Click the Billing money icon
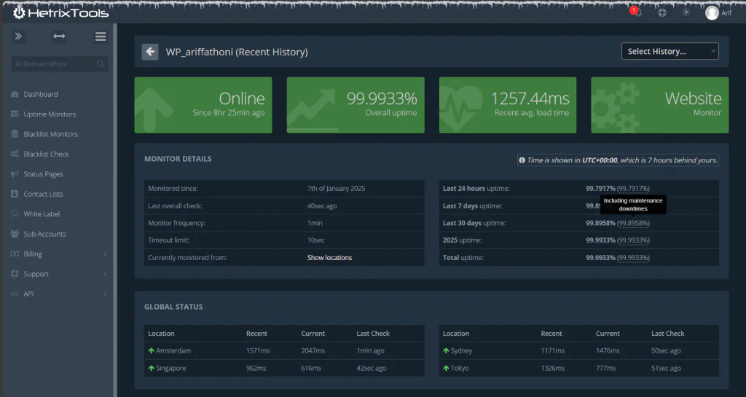Viewport: 746px width, 397px height. pos(15,254)
